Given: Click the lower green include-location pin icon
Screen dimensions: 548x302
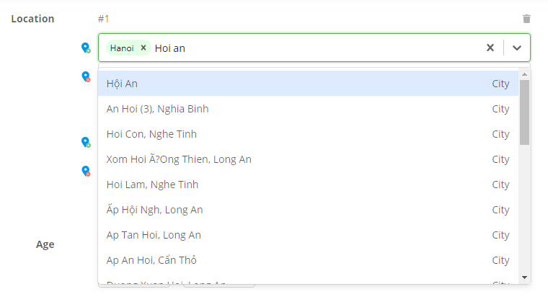Looking at the screenshot, I should (86, 143).
